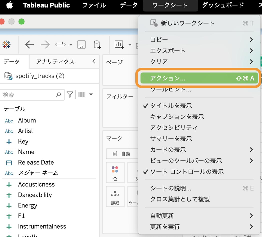Viewport: 262px width, 237px height.
Task: Select the Release Date field
Action: point(36,162)
